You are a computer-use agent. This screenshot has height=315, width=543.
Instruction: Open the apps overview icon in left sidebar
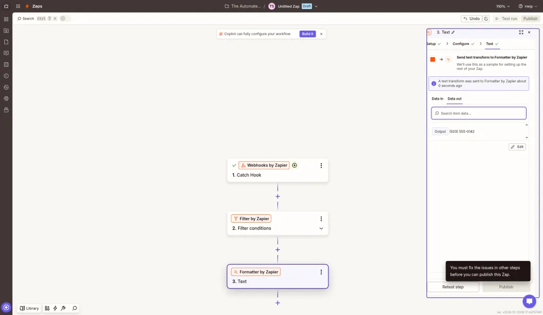tap(6, 19)
